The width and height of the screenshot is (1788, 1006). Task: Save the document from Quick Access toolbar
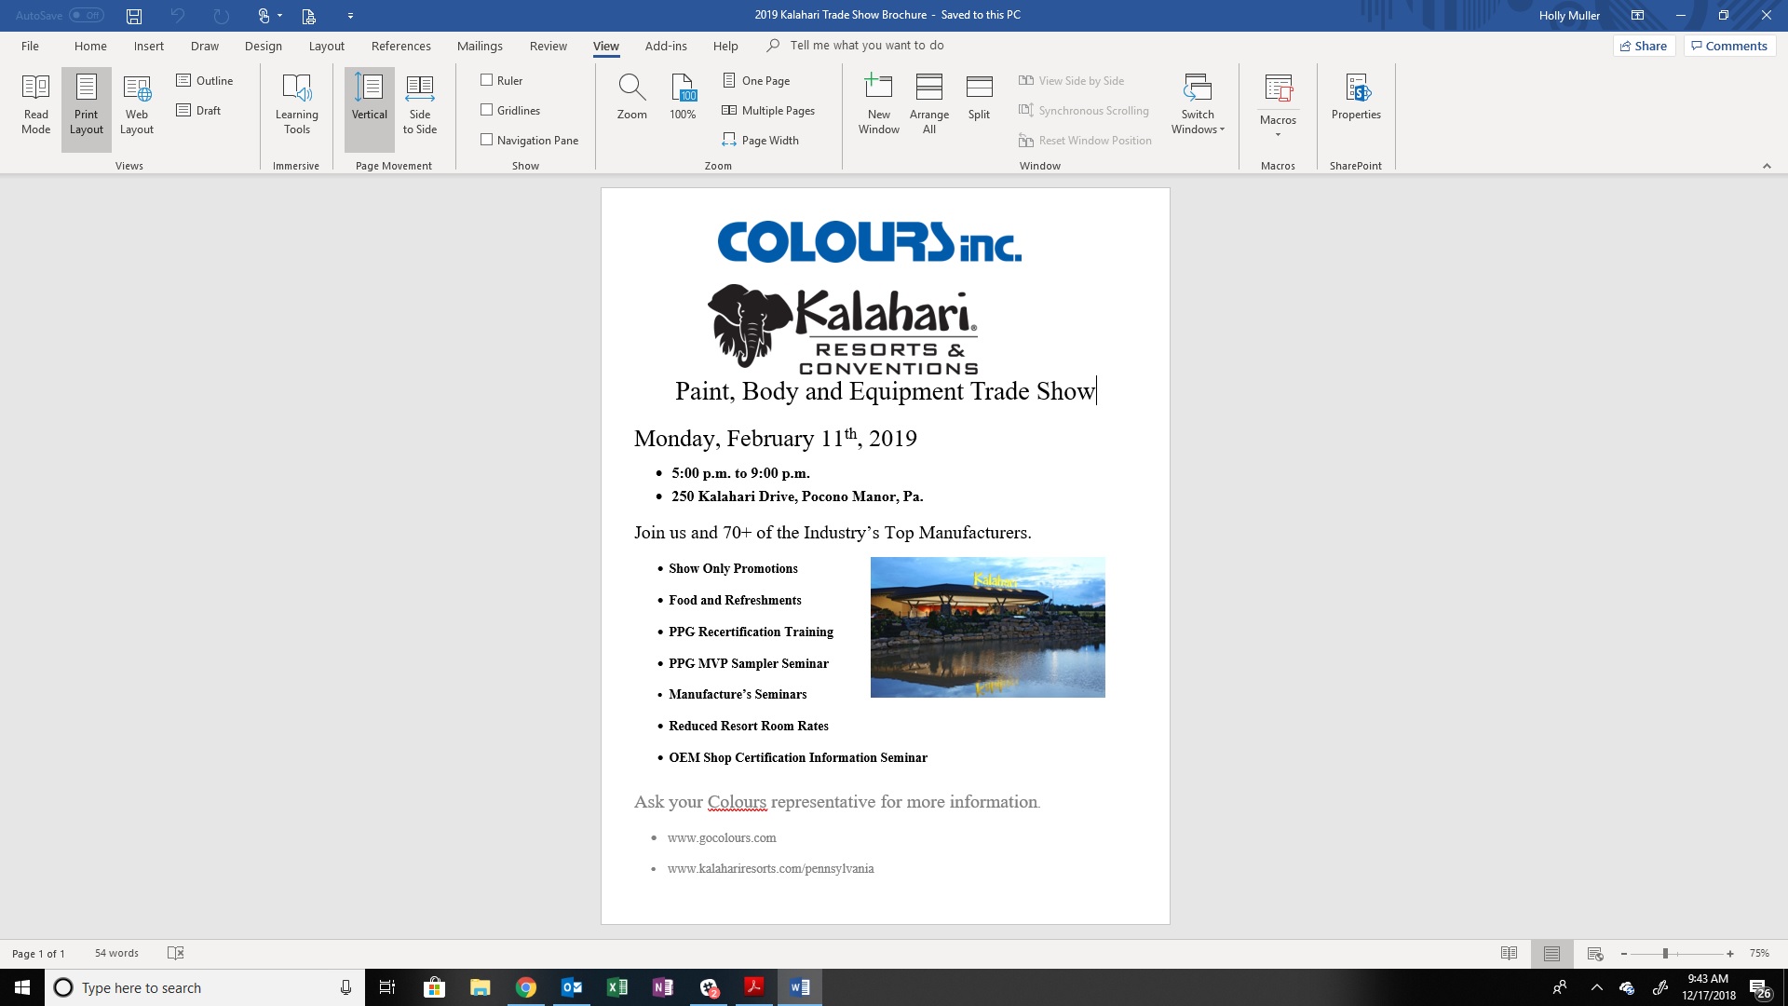[x=134, y=16]
